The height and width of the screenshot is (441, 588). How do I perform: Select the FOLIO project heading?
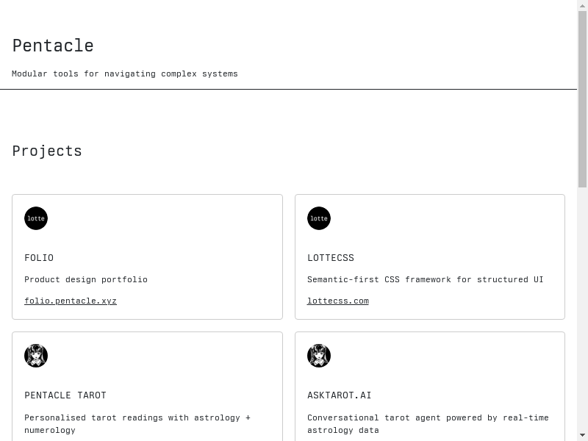(39, 258)
